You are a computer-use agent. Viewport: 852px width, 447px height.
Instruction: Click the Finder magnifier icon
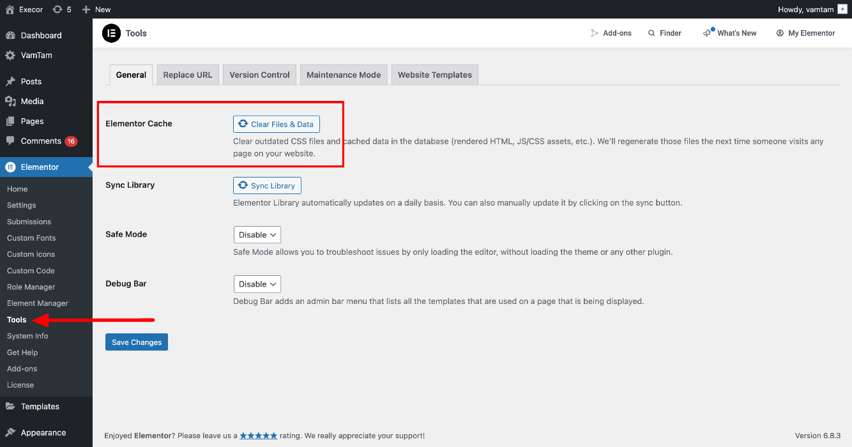(x=651, y=33)
